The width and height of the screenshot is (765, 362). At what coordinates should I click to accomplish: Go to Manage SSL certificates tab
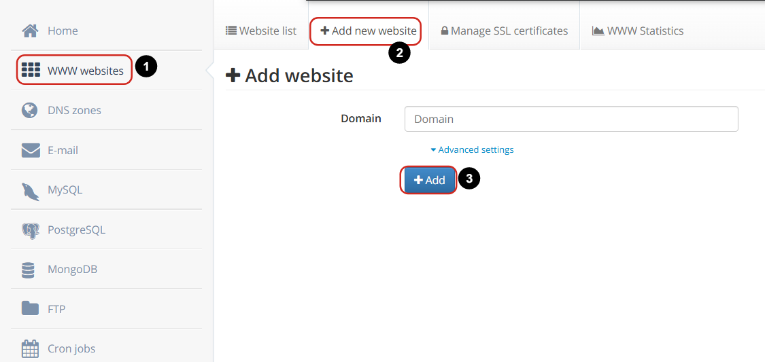(x=504, y=31)
